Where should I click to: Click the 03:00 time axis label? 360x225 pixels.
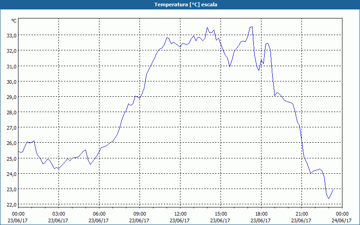(x=58, y=214)
